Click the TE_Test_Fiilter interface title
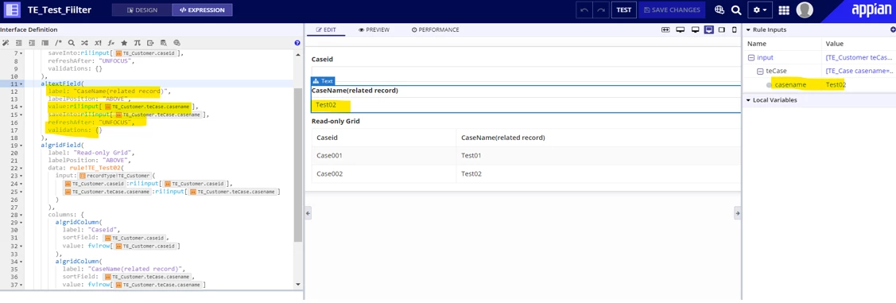The width and height of the screenshot is (896, 303). point(59,10)
